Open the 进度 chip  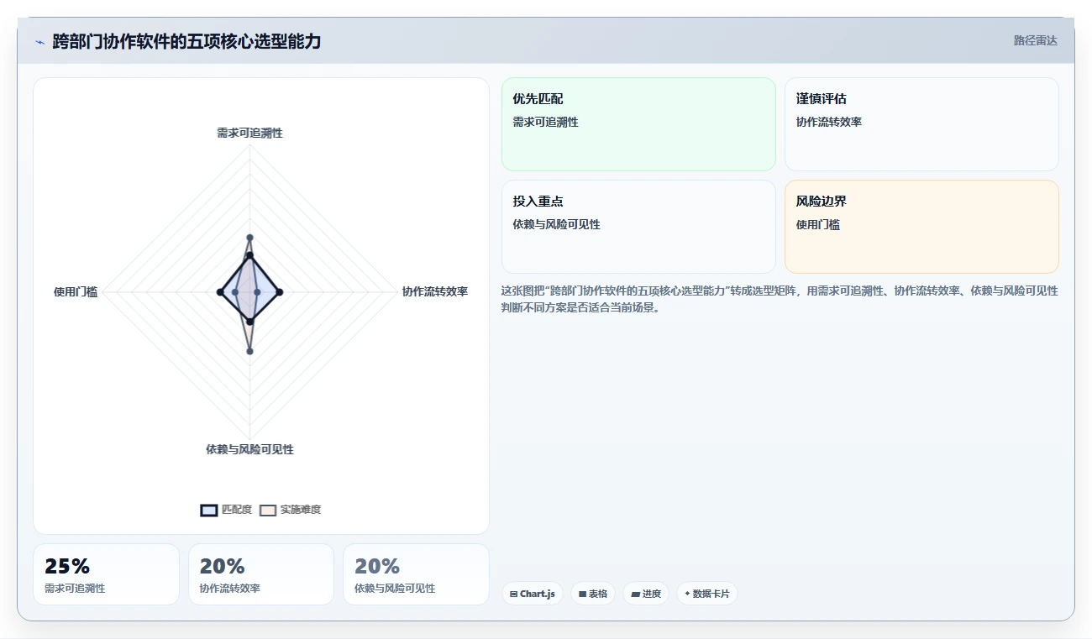646,594
